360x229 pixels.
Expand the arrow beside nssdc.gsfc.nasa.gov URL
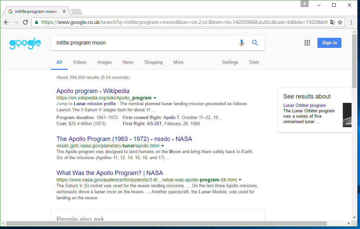(x=163, y=146)
